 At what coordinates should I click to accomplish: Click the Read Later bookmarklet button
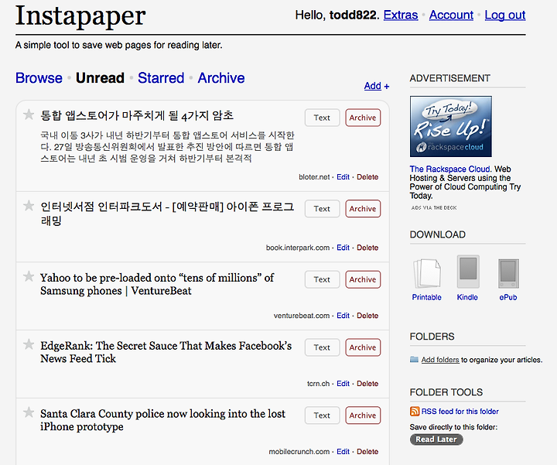point(436,439)
